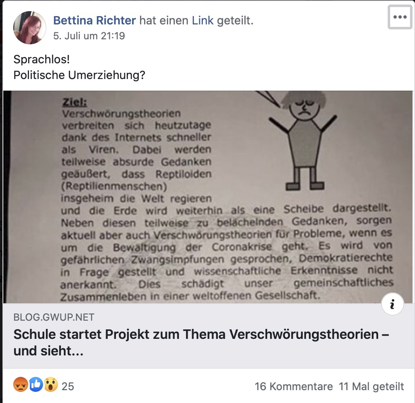Click the info 'i' icon on link preview
Viewport: 415px width, 403px height.
pyautogui.click(x=393, y=304)
